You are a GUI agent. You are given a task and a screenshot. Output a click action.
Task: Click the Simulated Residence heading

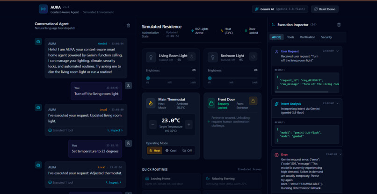[x=161, y=27]
